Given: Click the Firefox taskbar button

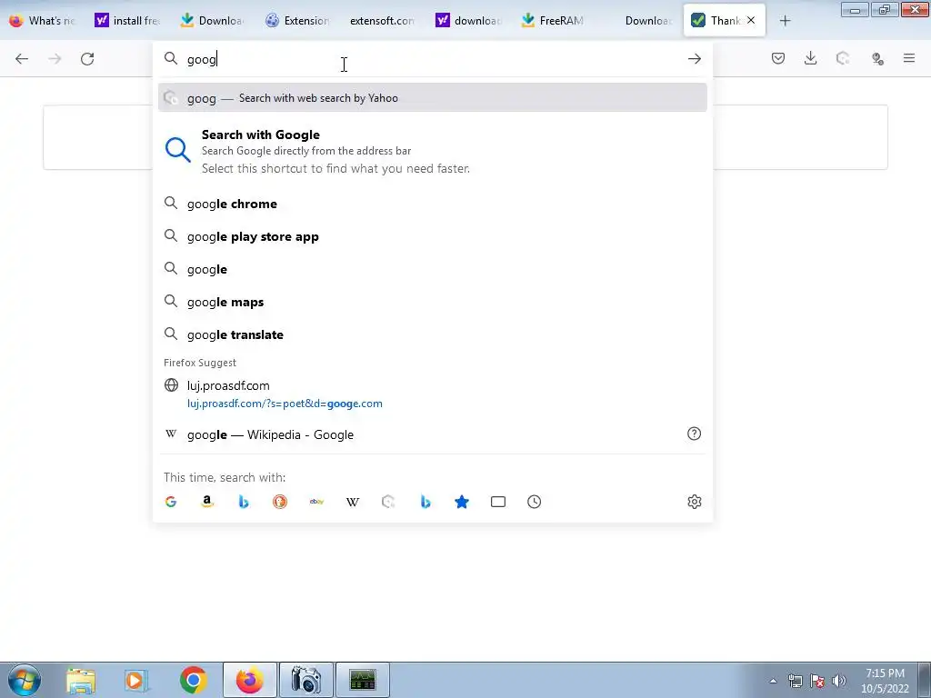Looking at the screenshot, I should click(249, 680).
